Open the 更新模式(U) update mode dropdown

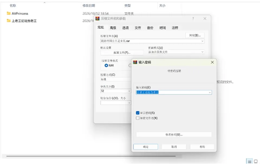tap(202, 52)
